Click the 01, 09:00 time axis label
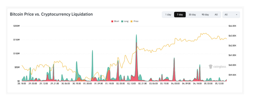The width and height of the screenshot is (253, 101). 98,84
